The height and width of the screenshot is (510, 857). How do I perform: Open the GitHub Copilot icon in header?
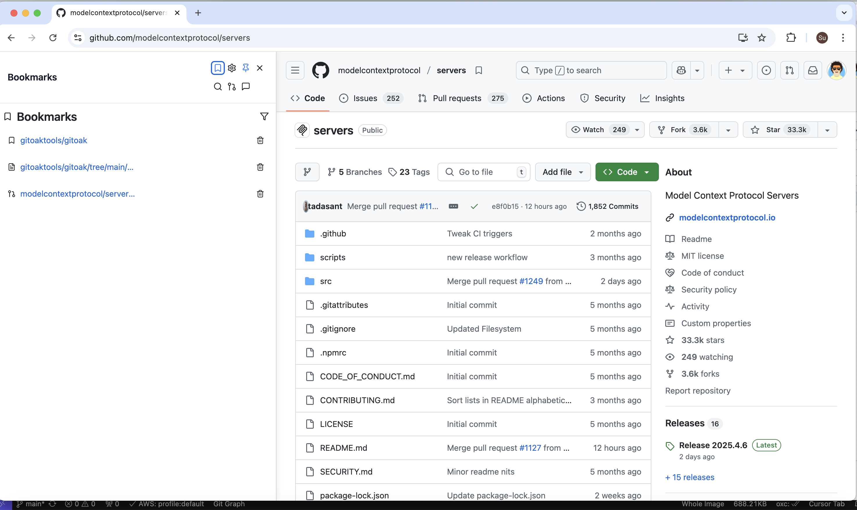tap(681, 71)
